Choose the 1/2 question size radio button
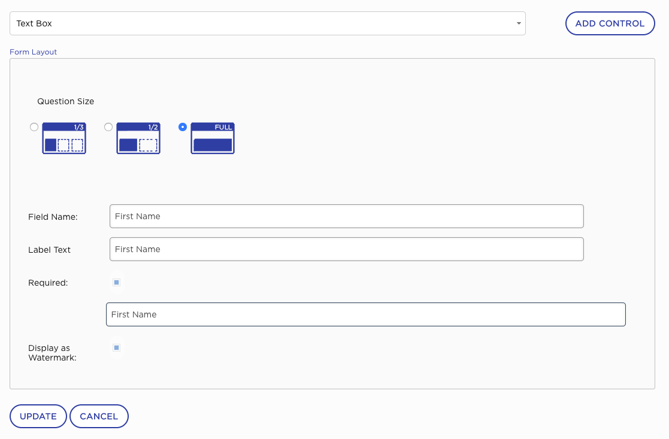This screenshot has height=439, width=669. (x=108, y=127)
